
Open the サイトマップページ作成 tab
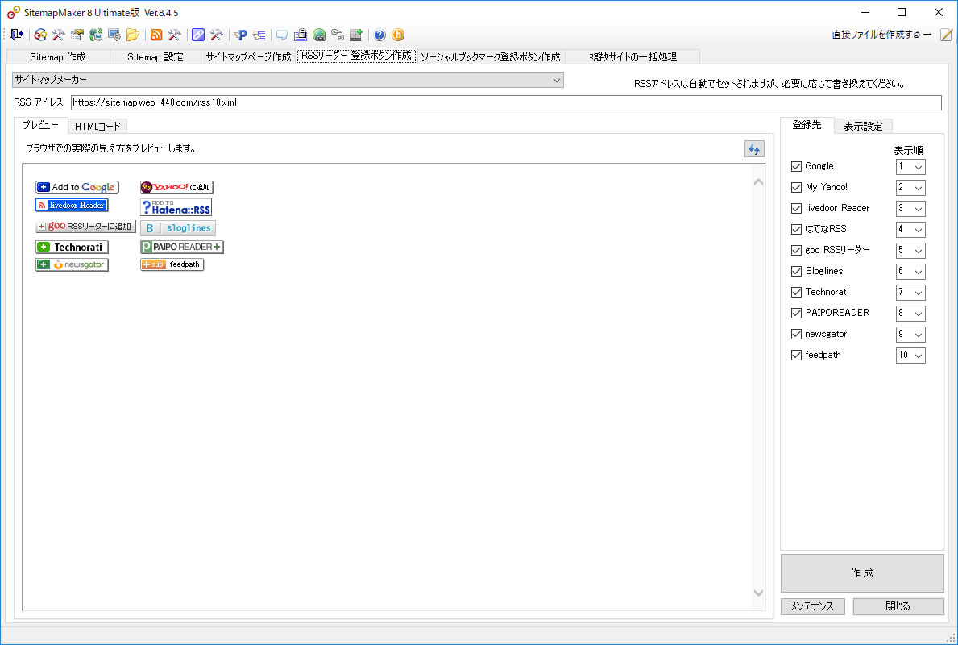[x=248, y=57]
